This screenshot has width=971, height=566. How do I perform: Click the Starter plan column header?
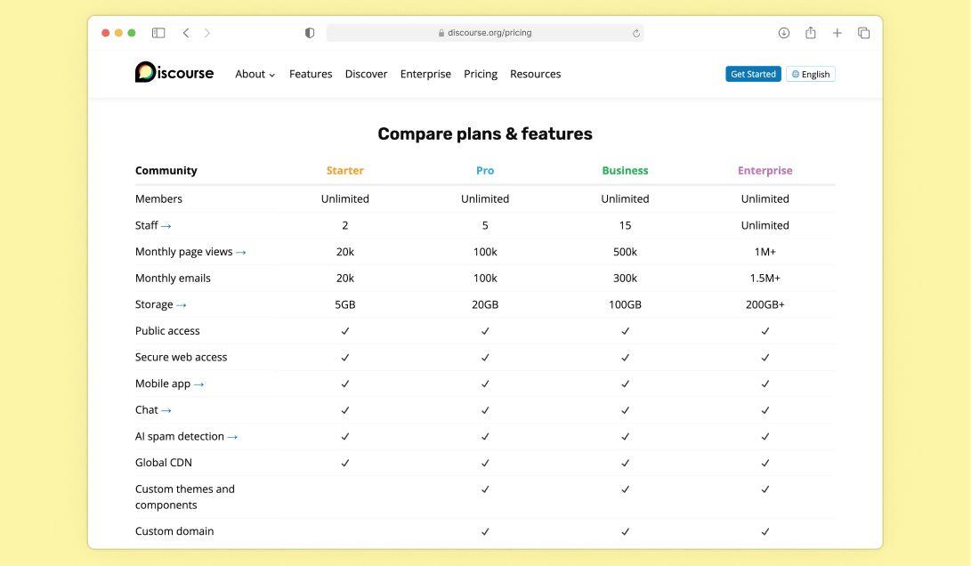(x=345, y=170)
